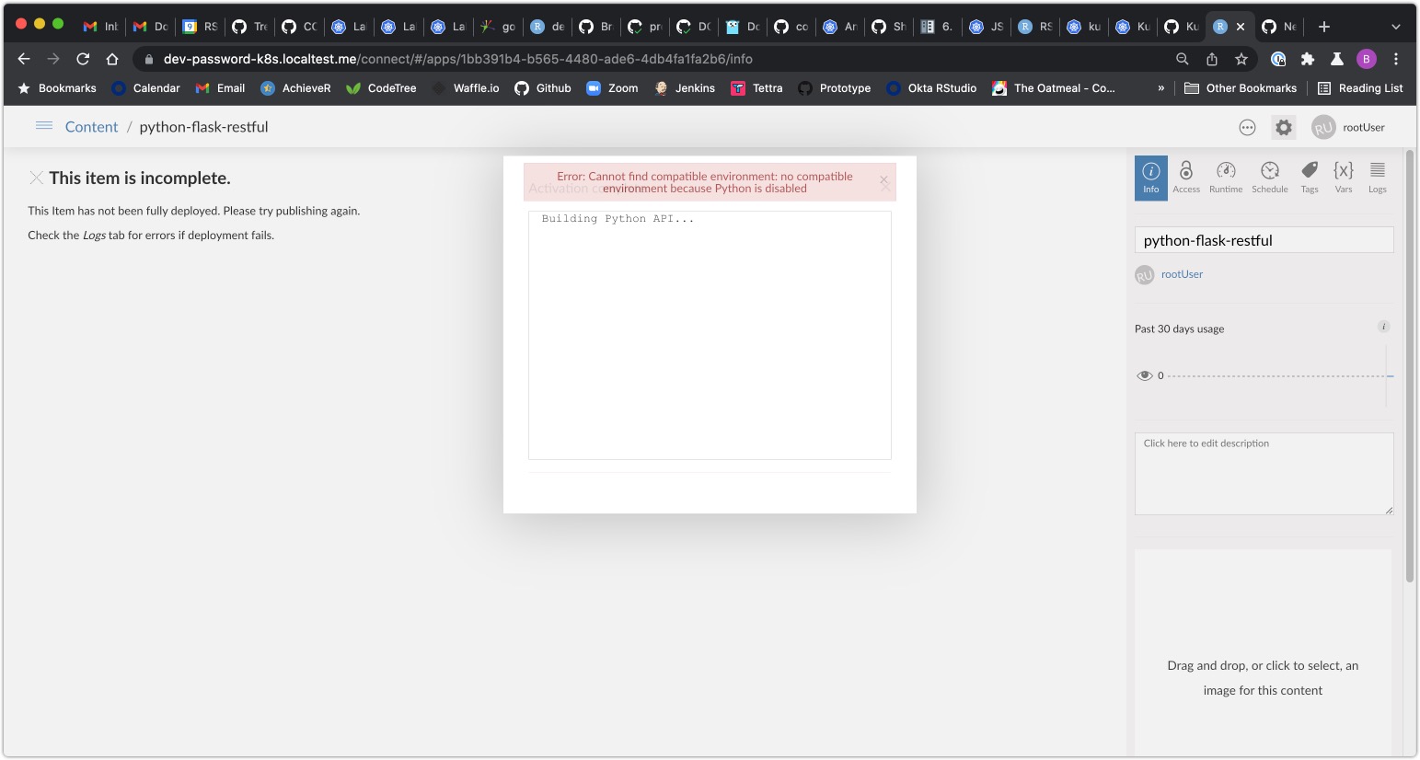Click the description field to edit it
1420x760 pixels.
coord(1263,473)
